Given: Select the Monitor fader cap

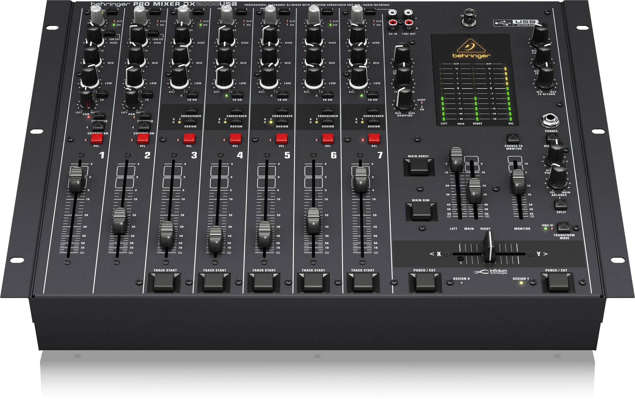Looking at the screenshot, I should tap(518, 182).
